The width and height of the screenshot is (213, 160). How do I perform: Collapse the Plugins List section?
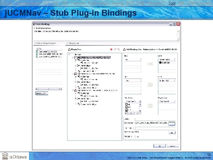67,43
